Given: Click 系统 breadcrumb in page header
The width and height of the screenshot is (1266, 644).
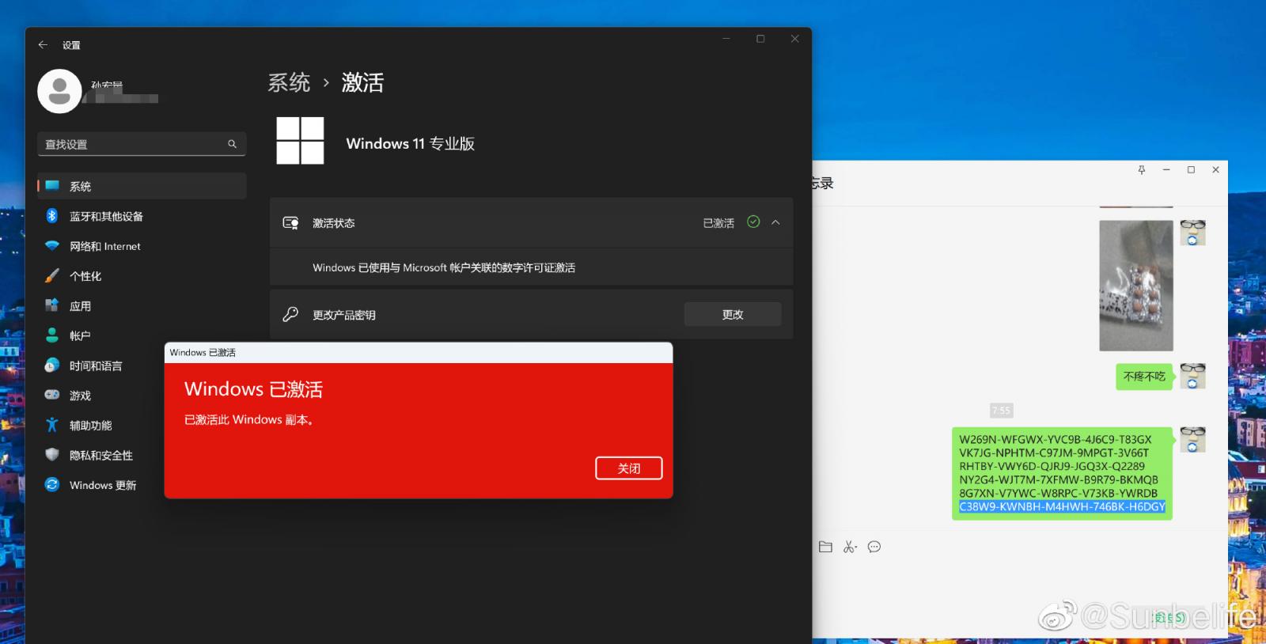Looking at the screenshot, I should tap(289, 82).
